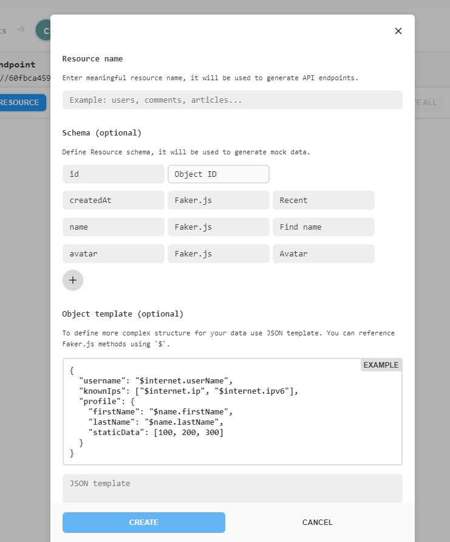The image size is (450, 542).
Task: Edit the name field name
Action: click(113, 227)
